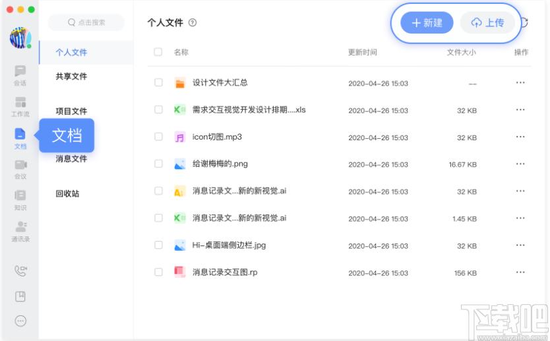Screen dimensions: 550x341
Task: Open more actions for 消息记录交互图.rp row
Action: 520,272
